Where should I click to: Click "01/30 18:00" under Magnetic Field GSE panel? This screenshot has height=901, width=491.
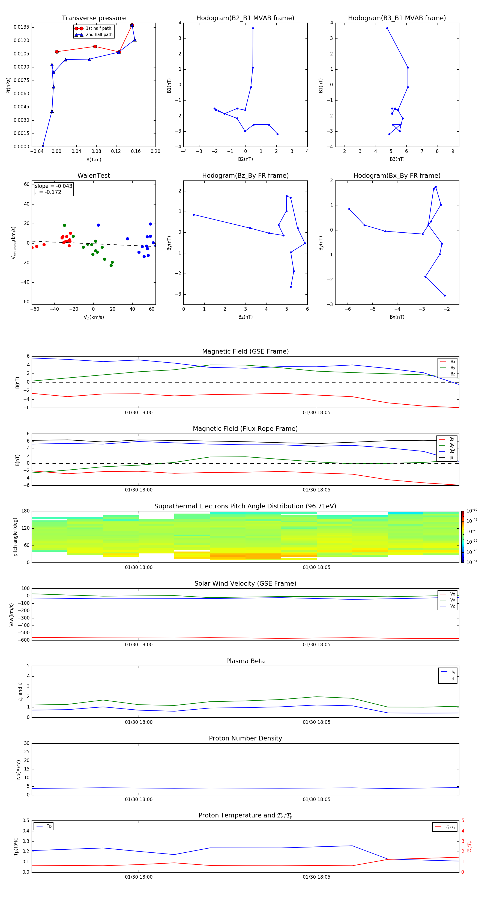[139, 413]
